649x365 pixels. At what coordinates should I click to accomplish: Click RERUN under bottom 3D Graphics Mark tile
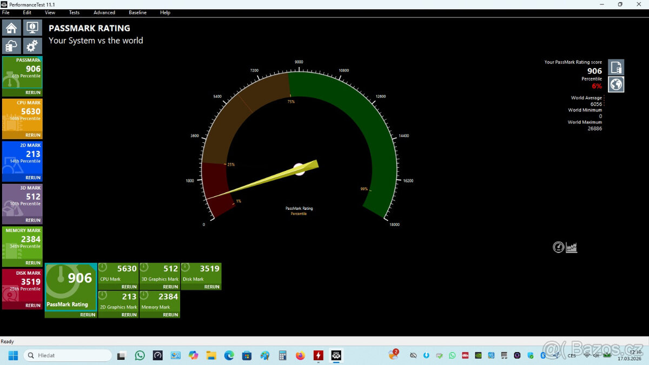(x=170, y=287)
